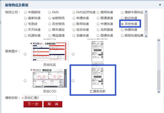Select 优速快递 radio button
164x113 pixels.
[x=26, y=36]
